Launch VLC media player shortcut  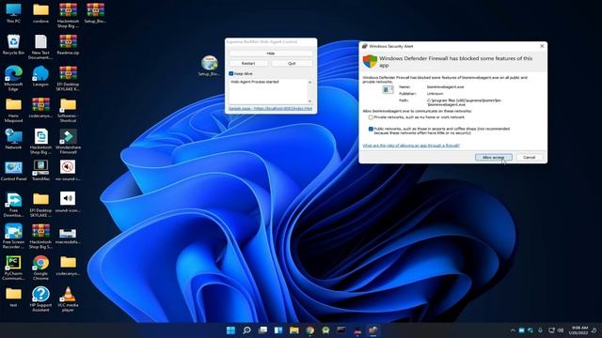click(x=68, y=300)
